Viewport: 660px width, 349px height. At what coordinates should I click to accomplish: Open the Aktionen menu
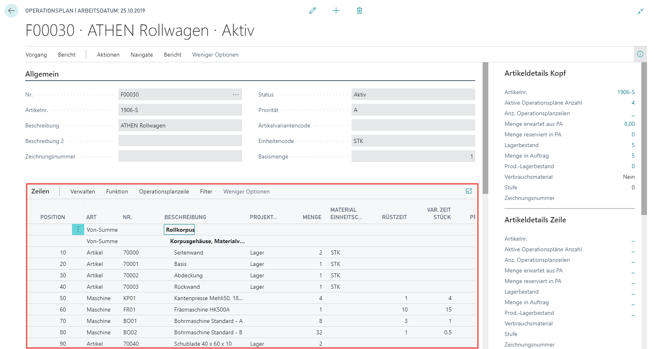click(108, 55)
